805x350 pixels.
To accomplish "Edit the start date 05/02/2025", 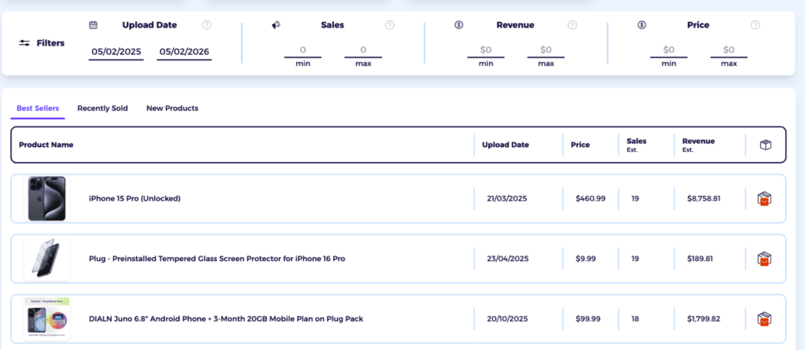I will [x=116, y=51].
